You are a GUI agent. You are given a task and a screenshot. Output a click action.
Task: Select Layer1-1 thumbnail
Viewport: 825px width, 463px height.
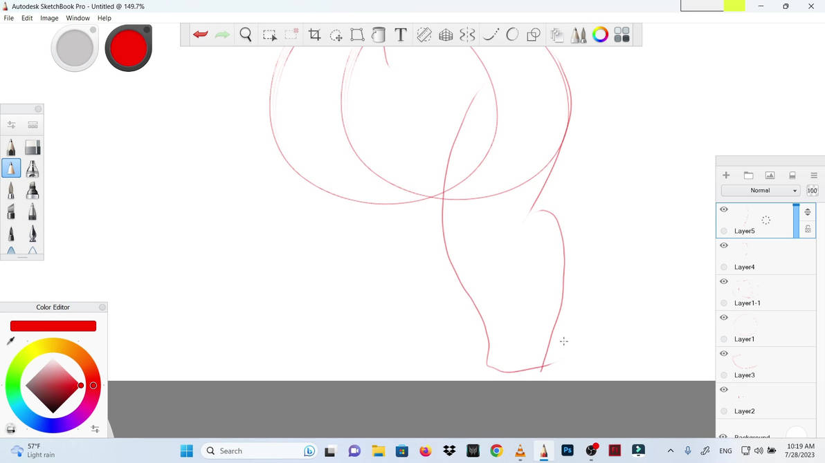(x=745, y=289)
